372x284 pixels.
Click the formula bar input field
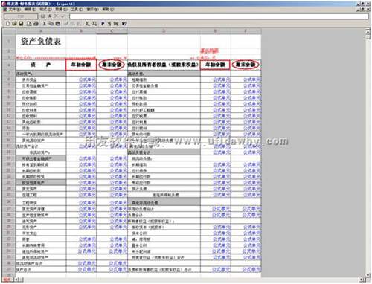[219, 16]
